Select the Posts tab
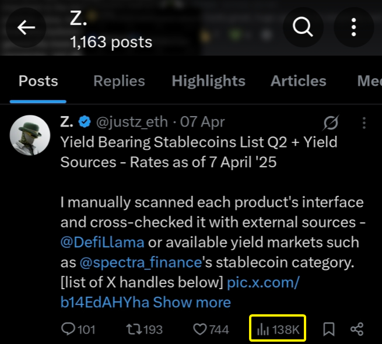 (x=38, y=81)
